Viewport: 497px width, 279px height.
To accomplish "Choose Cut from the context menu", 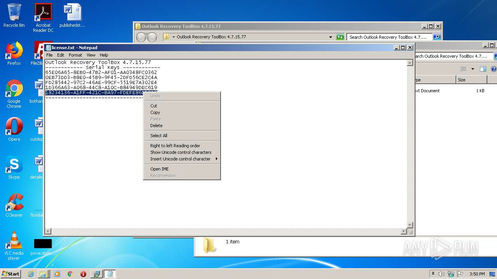I will (x=182, y=106).
